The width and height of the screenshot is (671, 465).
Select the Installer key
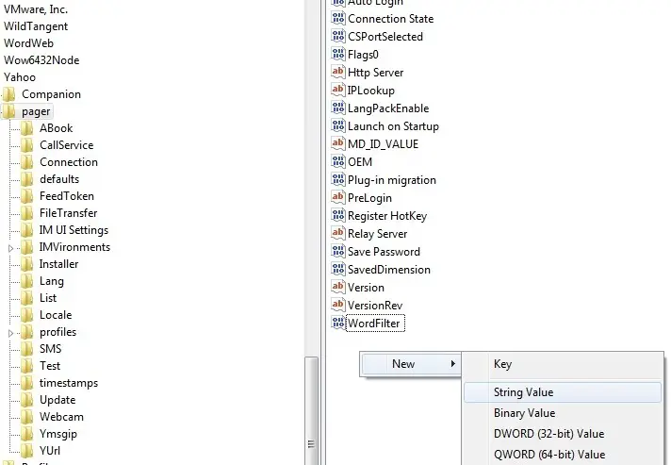(x=59, y=264)
